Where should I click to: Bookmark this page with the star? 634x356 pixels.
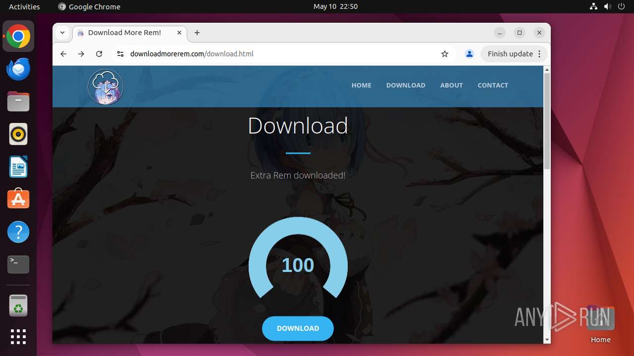[445, 54]
